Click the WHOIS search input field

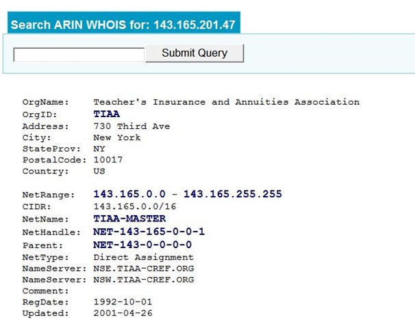[79, 55]
